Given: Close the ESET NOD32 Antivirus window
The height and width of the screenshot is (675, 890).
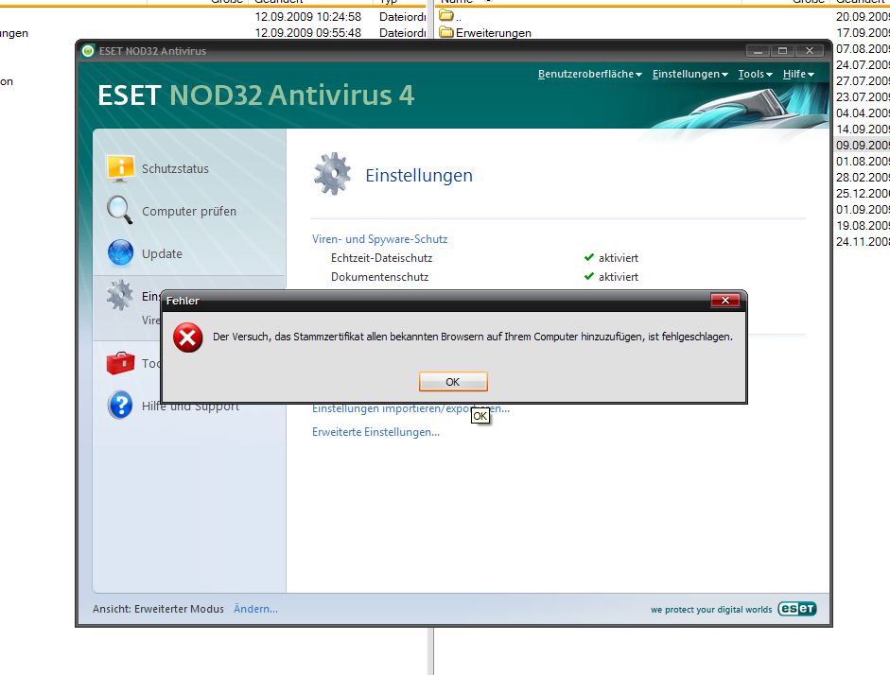Looking at the screenshot, I should click(x=810, y=51).
